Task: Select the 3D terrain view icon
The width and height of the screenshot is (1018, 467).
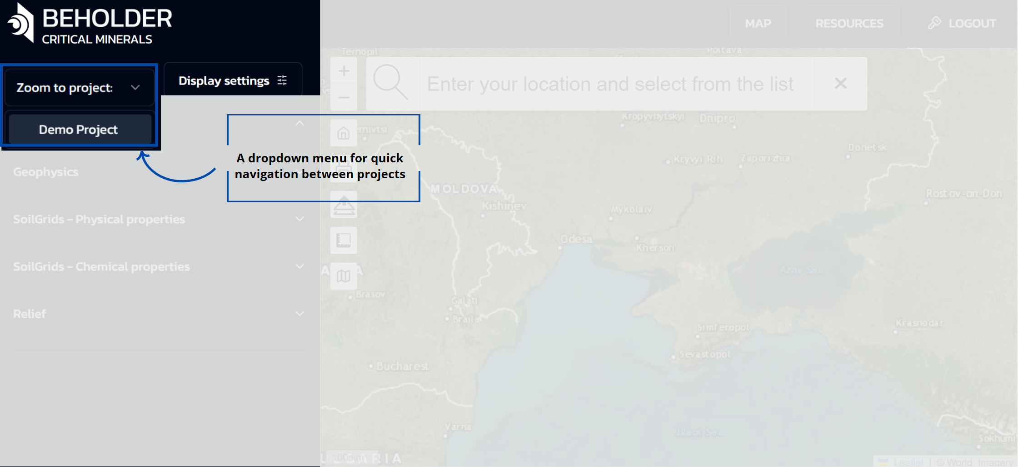Action: (x=344, y=205)
